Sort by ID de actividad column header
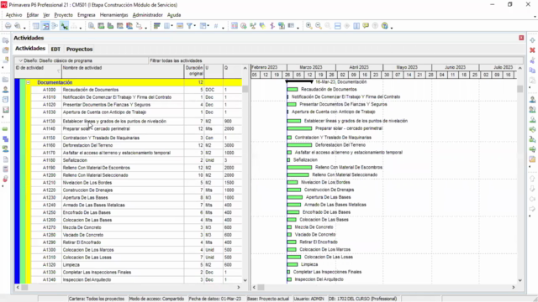Screen dimensions: 538x302 (38, 70)
